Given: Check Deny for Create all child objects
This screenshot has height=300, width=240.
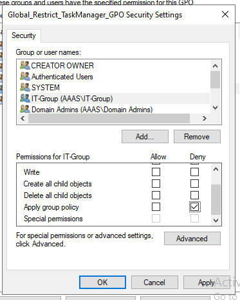Looking at the screenshot, I should click(194, 184).
